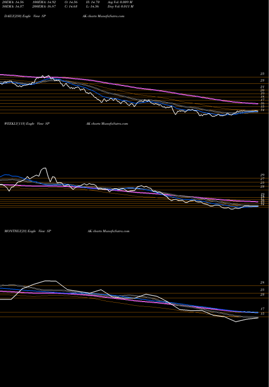Click the 21 axis label on daily chart

tap(263, 87)
